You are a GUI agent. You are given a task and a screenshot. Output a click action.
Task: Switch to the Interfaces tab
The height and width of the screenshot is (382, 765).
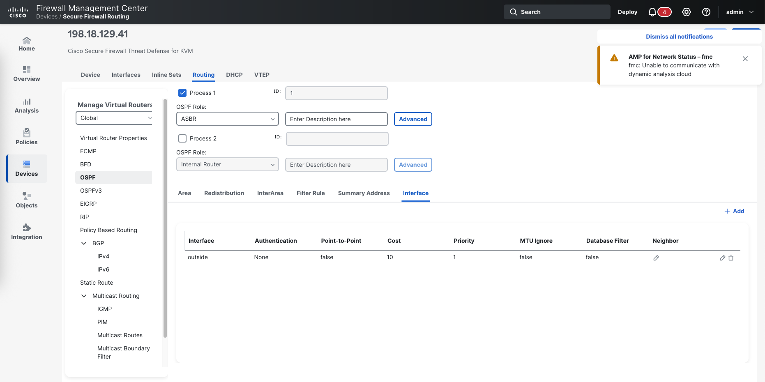(x=126, y=75)
